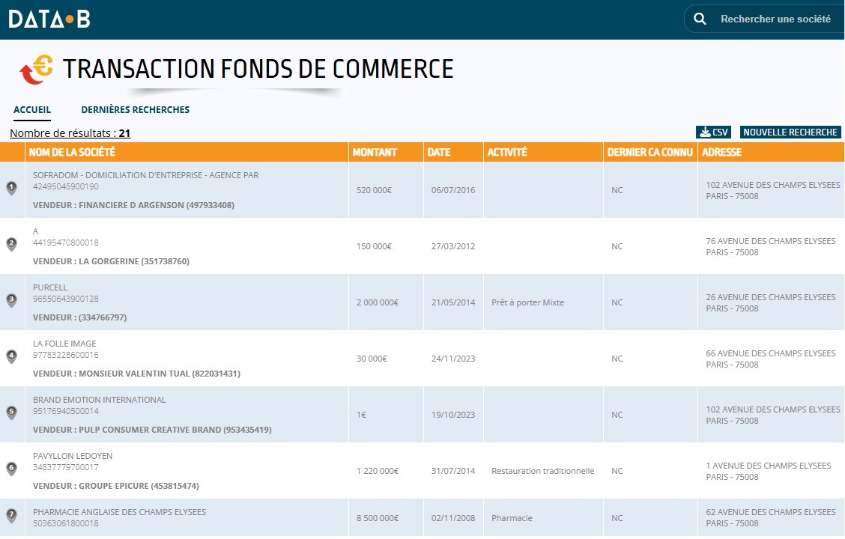This screenshot has height=539, width=845.
Task: Click the Nombre de résultats : 21 text
Action: pyautogui.click(x=70, y=133)
